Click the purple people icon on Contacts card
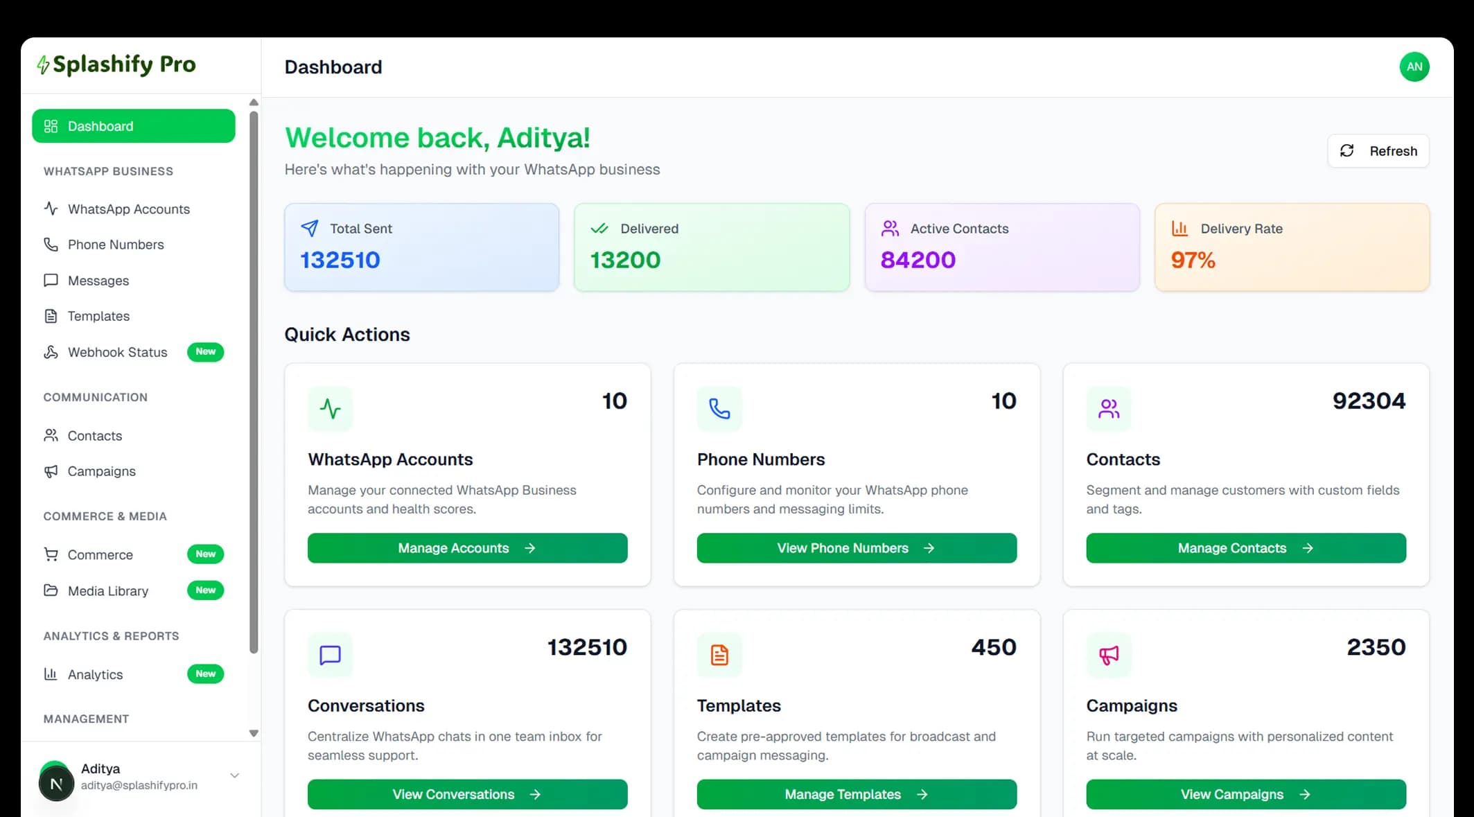Image resolution: width=1474 pixels, height=817 pixels. (x=1109, y=409)
